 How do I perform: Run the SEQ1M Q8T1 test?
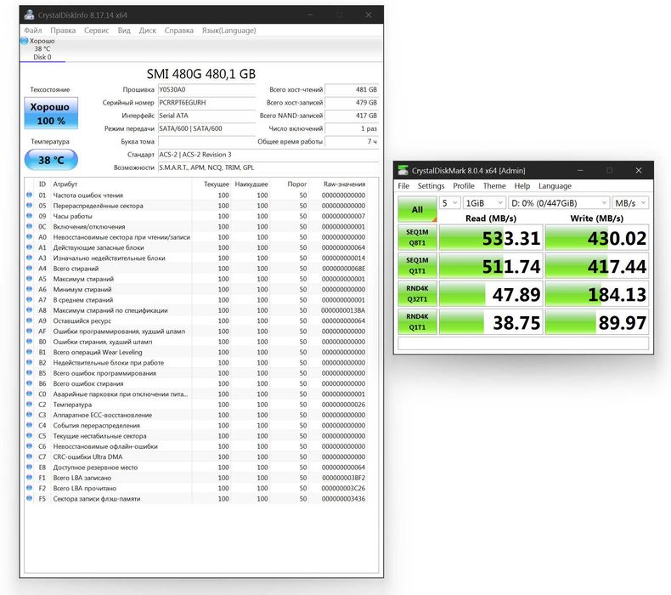pos(417,238)
